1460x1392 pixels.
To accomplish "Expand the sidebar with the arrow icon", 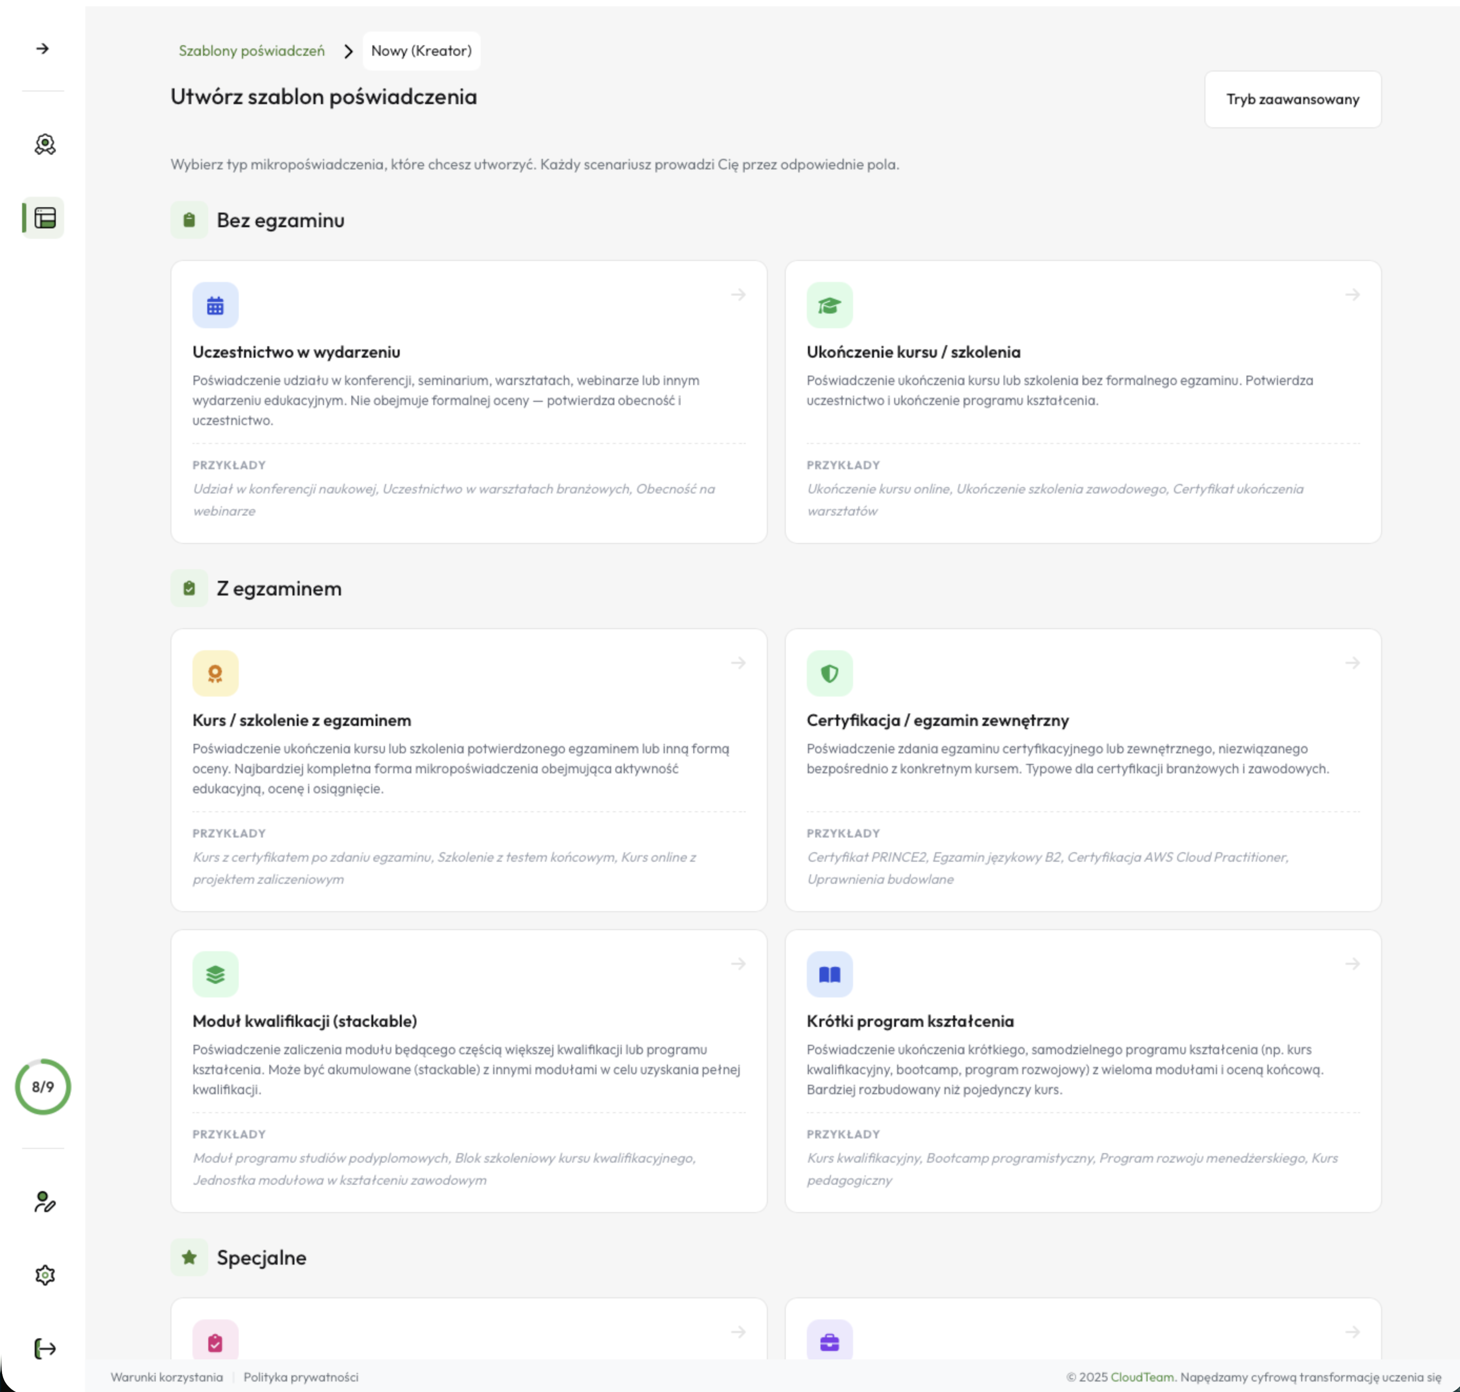I will coord(43,49).
